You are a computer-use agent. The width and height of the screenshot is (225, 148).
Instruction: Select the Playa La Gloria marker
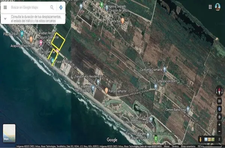coord(52,61)
